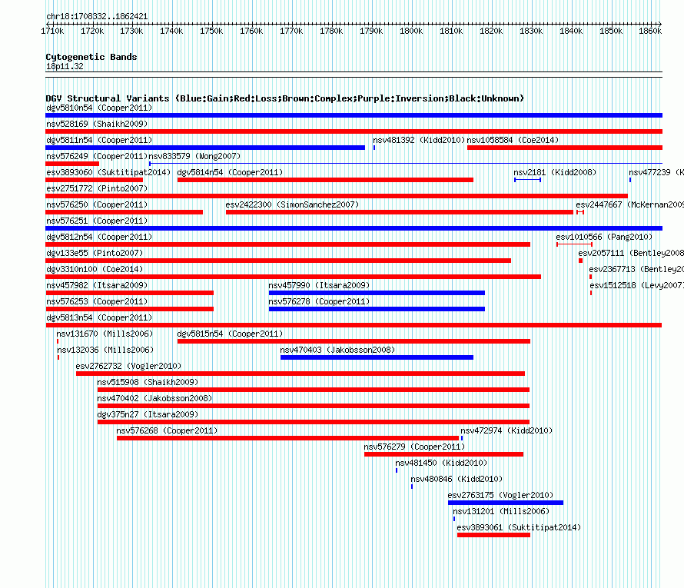
Task: Select blue bar of esv2763175 variant
Action: pyautogui.click(x=506, y=503)
